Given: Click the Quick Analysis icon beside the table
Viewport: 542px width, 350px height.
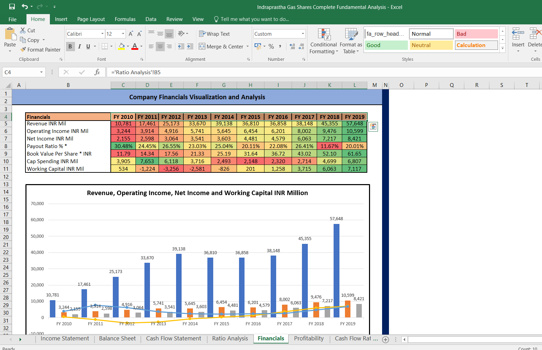Looking at the screenshot, I should pyautogui.click(x=373, y=127).
